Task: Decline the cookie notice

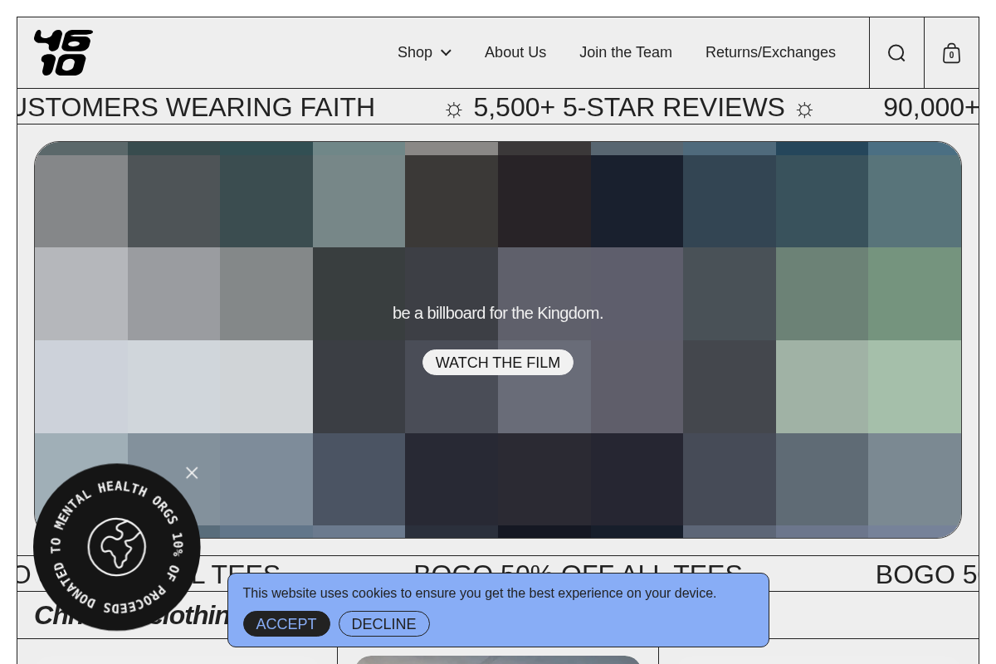Action: pyautogui.click(x=383, y=623)
